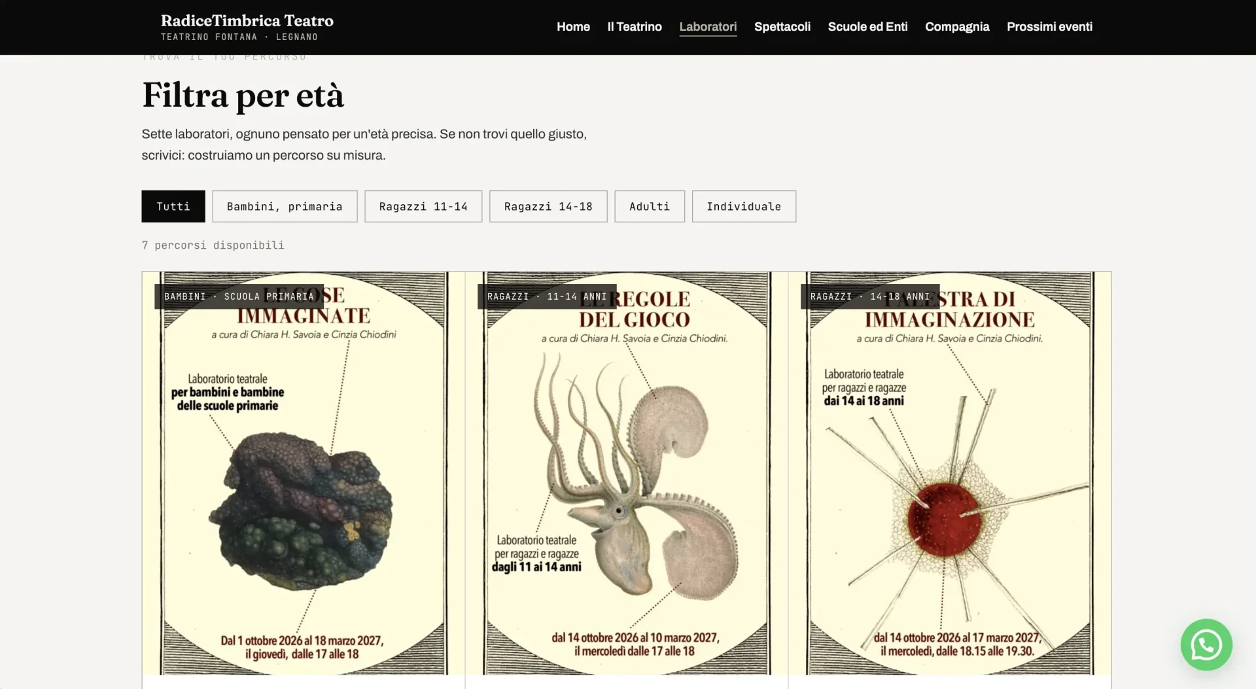Screen dimensions: 1256x689
Task: Choose the Ragazzi 14-18 filter
Action: click(x=548, y=206)
